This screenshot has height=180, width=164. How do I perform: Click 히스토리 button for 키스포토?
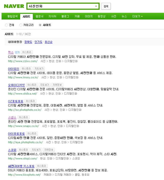pos(42,166)
